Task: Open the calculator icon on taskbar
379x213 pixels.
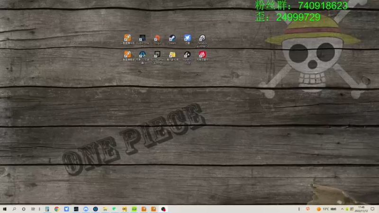Action: [x=47, y=209]
